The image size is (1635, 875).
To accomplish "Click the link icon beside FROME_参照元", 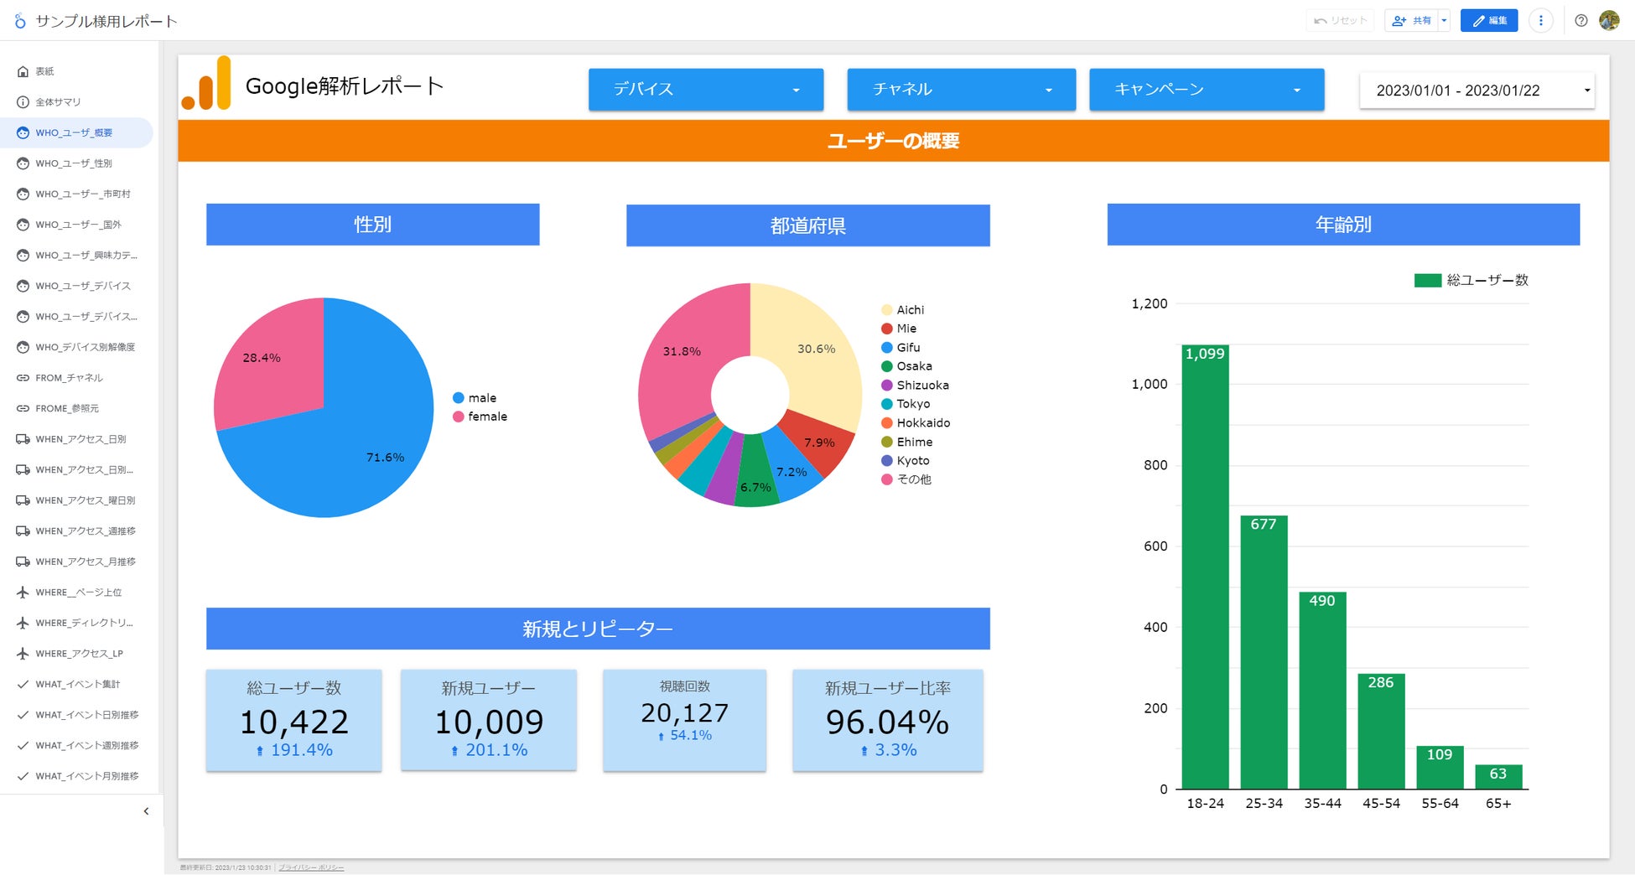I will coord(23,409).
